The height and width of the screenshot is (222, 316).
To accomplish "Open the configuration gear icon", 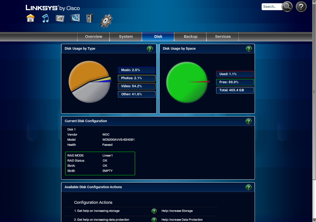I will tap(106, 21).
